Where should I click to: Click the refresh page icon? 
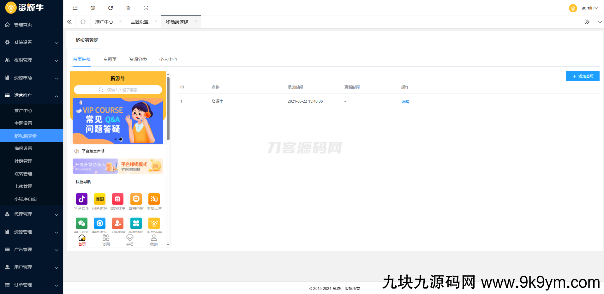(x=111, y=8)
